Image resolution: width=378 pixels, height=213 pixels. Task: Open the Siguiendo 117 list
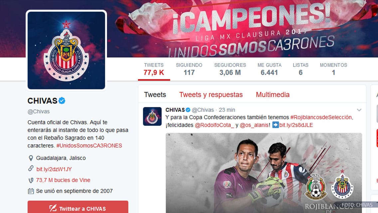click(189, 69)
